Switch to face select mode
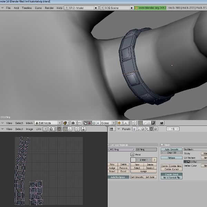The width and height of the screenshot is (207, 207). click(149, 123)
